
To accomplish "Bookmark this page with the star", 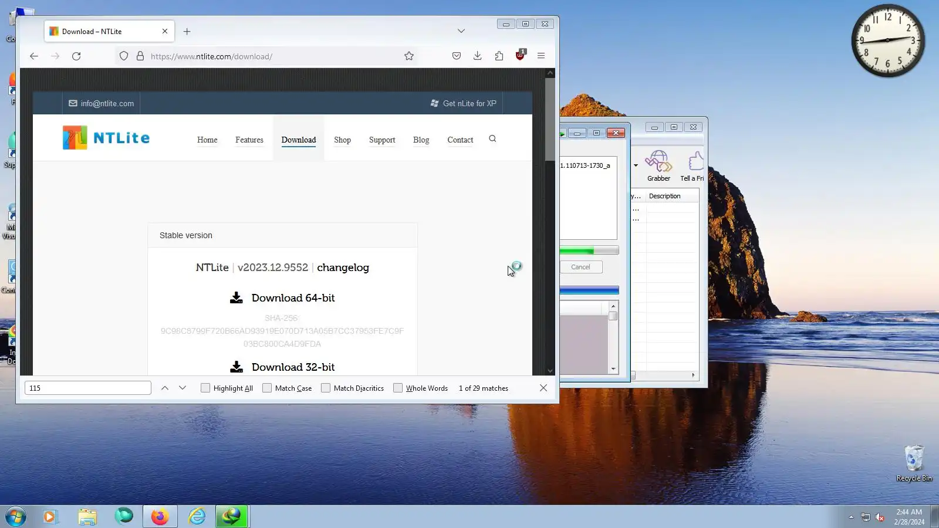I will coord(409,56).
